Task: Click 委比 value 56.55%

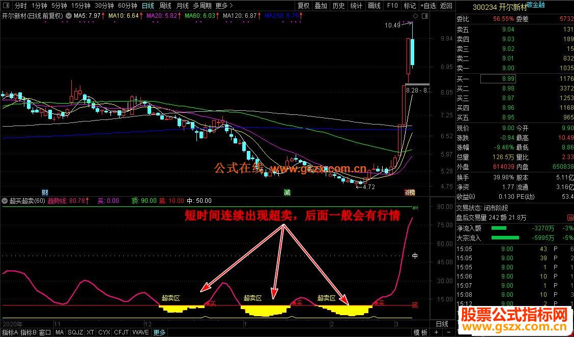Action: coord(503,19)
